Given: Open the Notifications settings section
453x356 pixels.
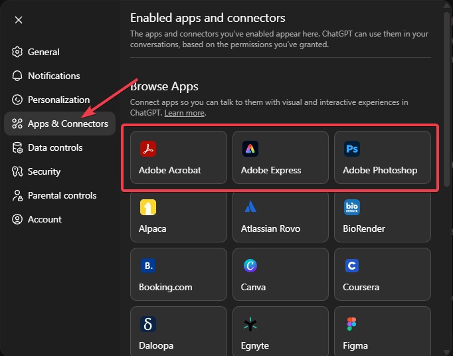Looking at the screenshot, I should (x=53, y=76).
